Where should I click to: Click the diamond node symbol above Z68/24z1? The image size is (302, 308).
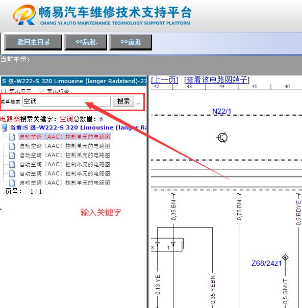click(x=285, y=258)
